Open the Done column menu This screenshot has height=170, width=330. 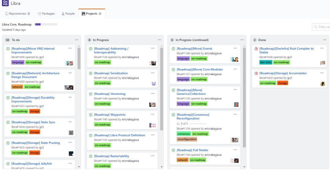tap(325, 40)
